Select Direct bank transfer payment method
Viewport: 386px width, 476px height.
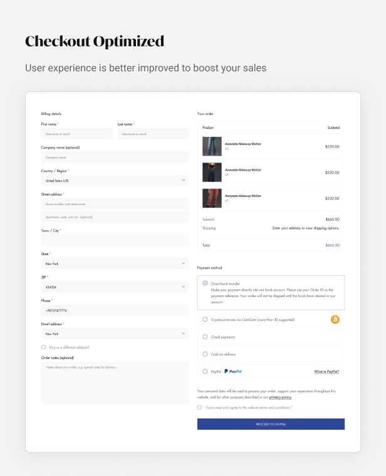(205, 283)
